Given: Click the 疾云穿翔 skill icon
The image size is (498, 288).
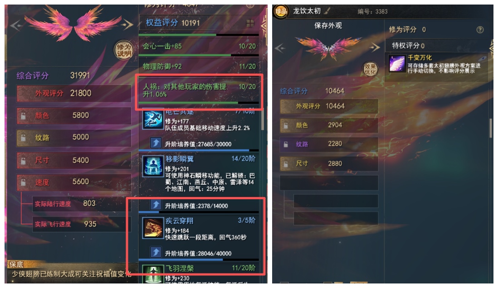Looking at the screenshot, I should (x=153, y=228).
